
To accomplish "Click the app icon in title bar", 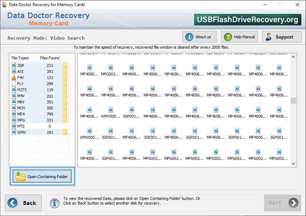I will point(4,5).
